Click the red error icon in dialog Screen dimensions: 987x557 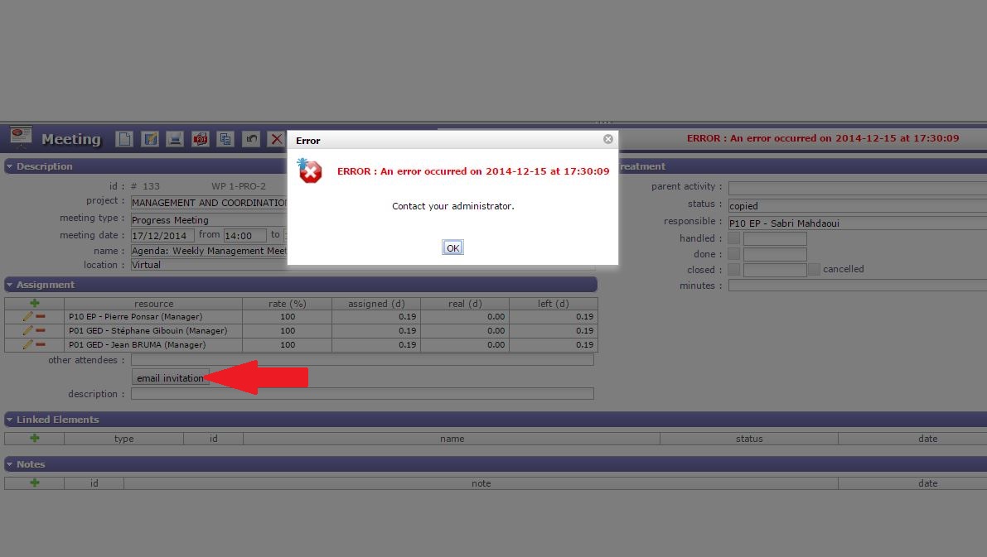[x=310, y=171]
